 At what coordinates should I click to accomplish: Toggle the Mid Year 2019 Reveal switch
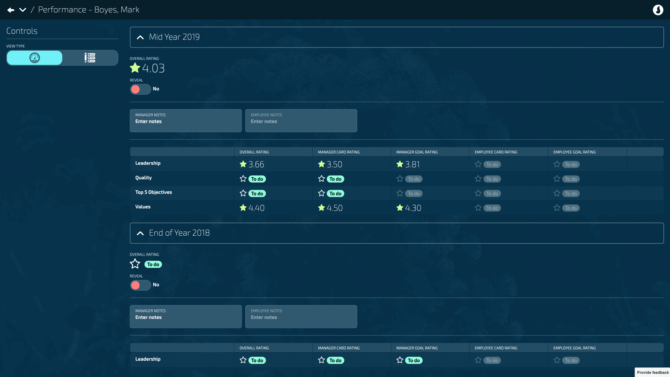tap(140, 89)
